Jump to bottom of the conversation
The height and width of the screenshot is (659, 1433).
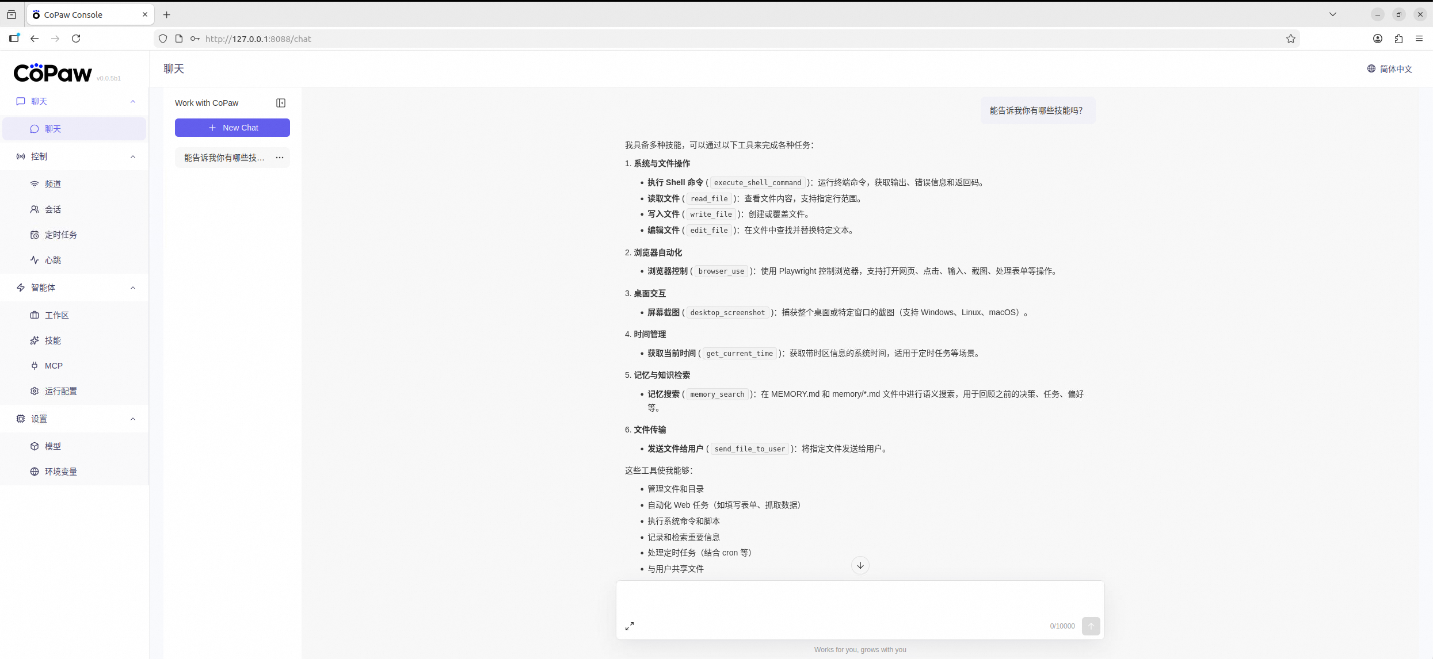click(x=860, y=565)
